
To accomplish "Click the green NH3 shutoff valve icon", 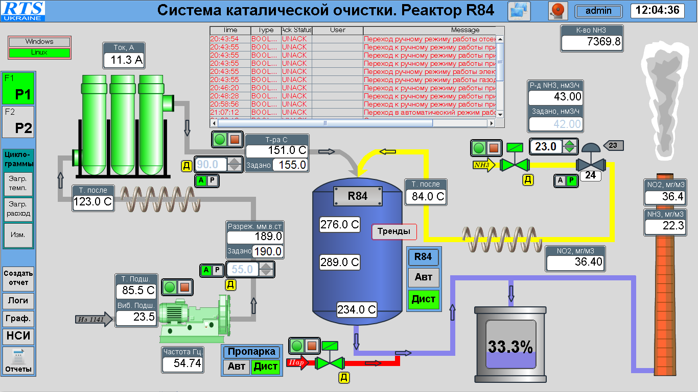I will pos(514,165).
